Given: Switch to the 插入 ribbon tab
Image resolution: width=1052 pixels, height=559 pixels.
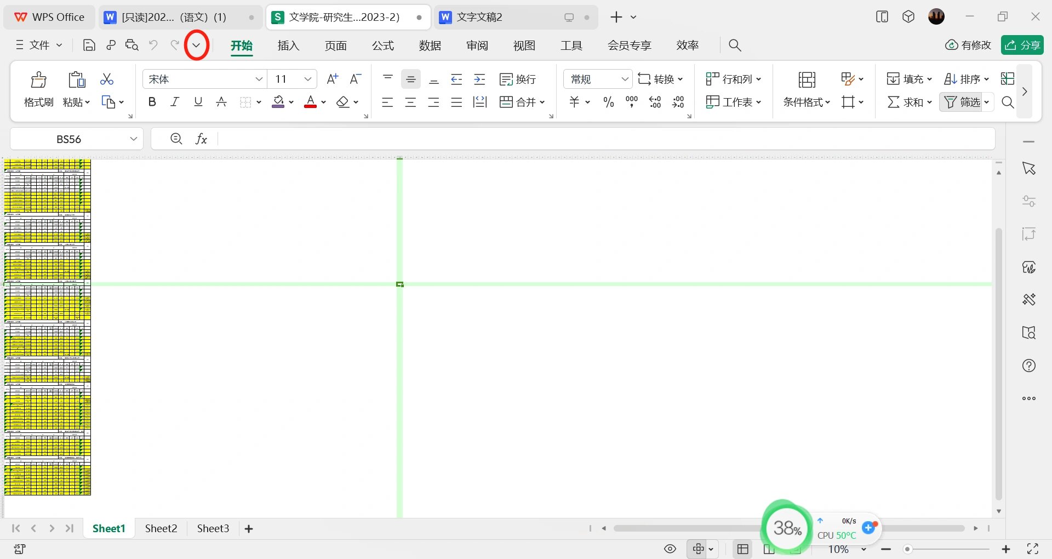Looking at the screenshot, I should tap(288, 45).
